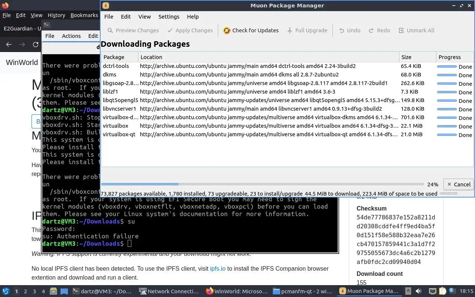Click the clipboard tray icon
Viewport: 475px width, 297px height.
click(x=443, y=291)
